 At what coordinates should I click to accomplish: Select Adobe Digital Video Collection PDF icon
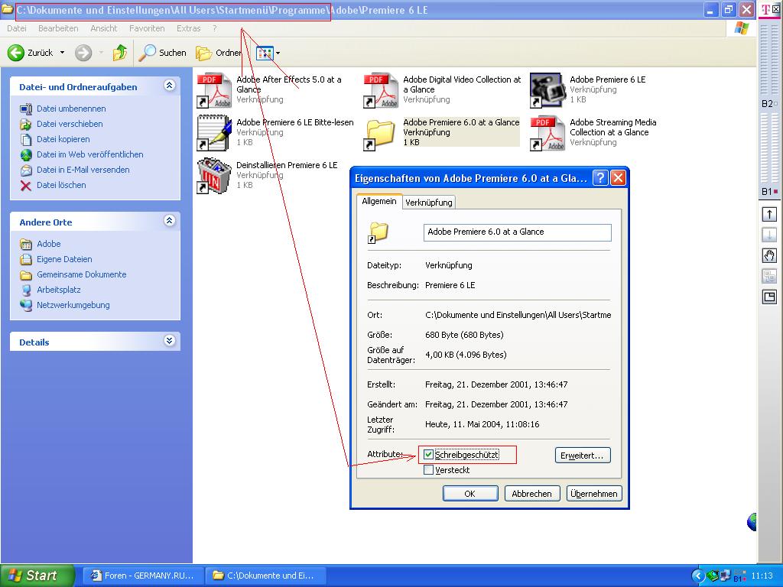381,90
